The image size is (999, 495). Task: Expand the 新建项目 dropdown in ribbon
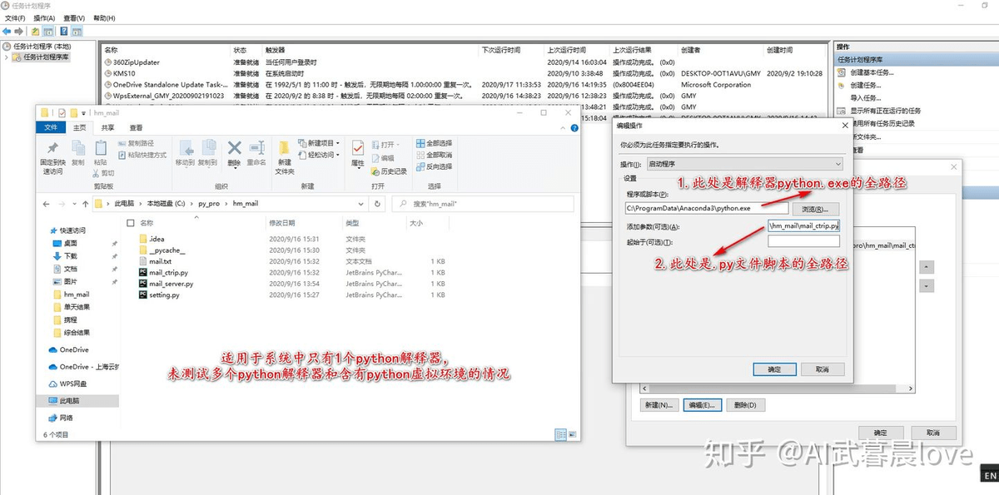tap(337, 143)
